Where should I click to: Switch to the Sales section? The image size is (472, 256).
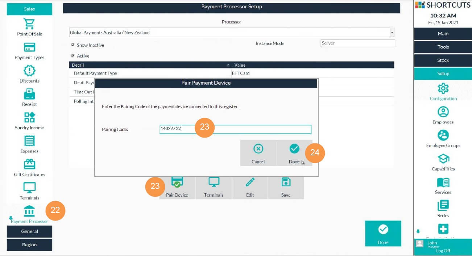29,9
